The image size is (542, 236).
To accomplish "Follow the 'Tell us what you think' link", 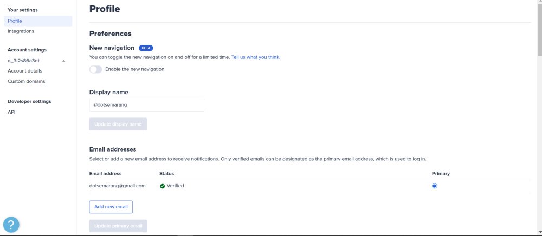I will click(255, 57).
